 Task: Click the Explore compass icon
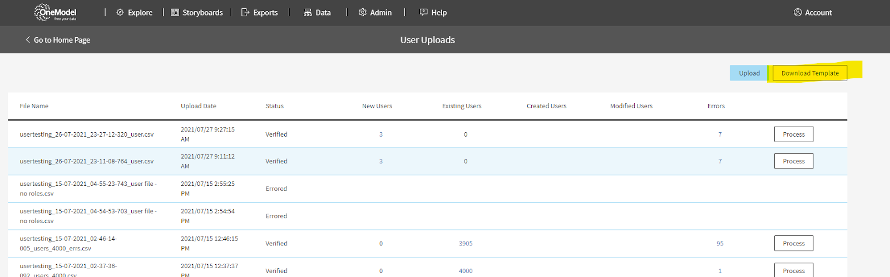pos(120,12)
